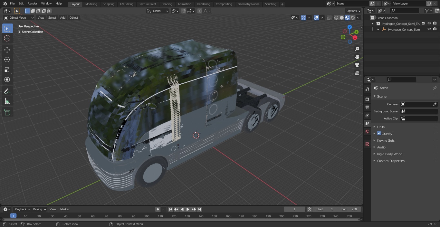Choose the Rotate tool
The height and width of the screenshot is (227, 440).
coord(7,60)
